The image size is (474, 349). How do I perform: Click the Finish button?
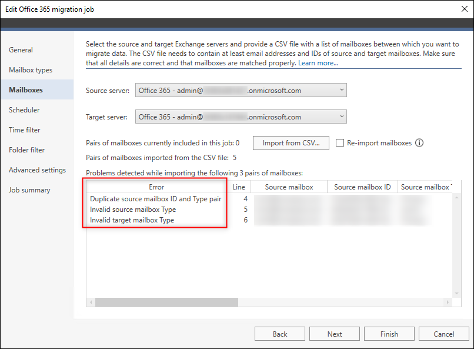click(x=389, y=333)
